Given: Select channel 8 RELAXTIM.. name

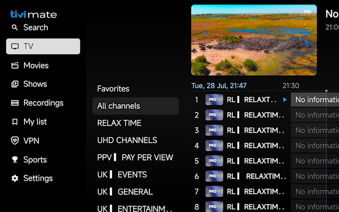Looking at the screenshot, I should (x=256, y=207).
